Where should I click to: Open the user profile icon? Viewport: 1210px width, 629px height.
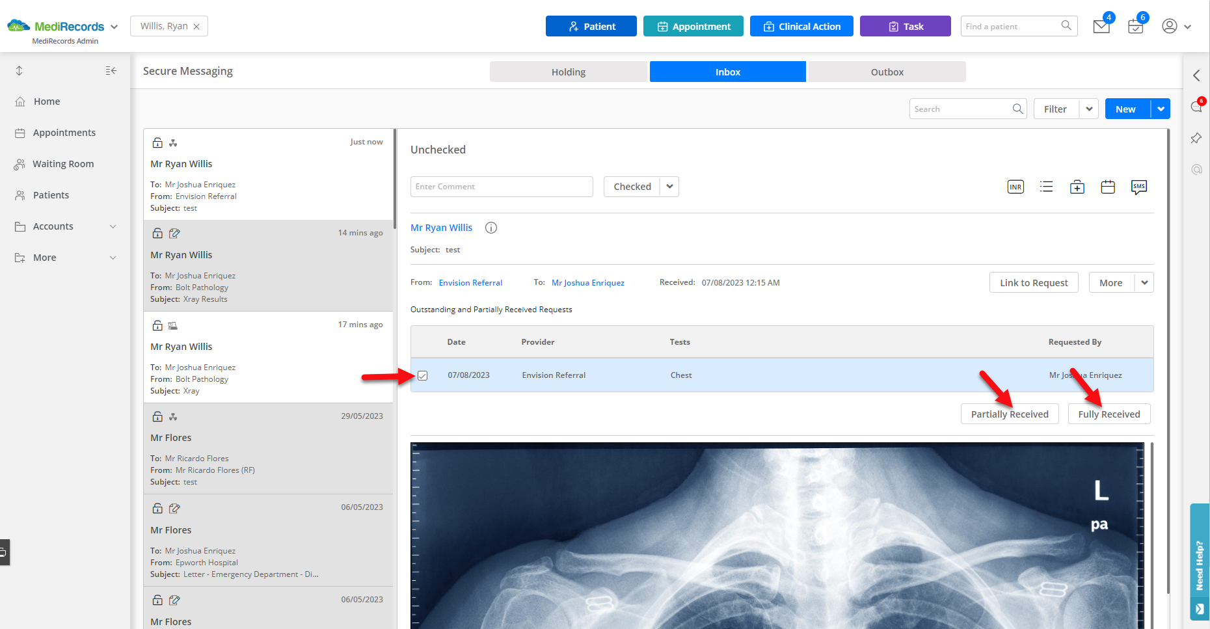(x=1170, y=26)
